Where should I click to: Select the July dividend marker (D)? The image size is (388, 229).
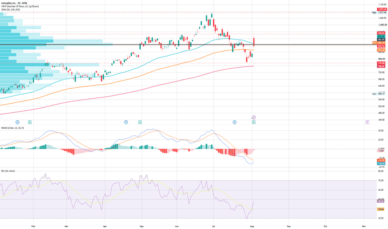[x=234, y=122]
